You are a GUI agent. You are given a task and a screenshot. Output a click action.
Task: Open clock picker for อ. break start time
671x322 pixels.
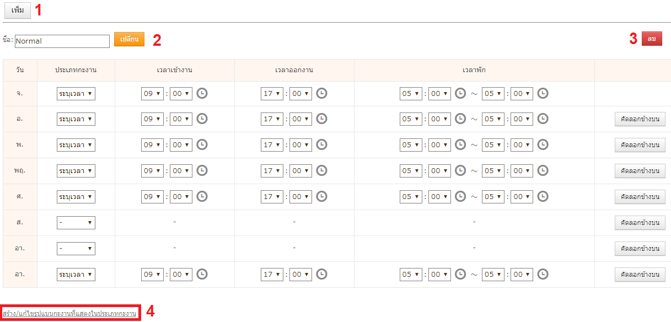(460, 119)
